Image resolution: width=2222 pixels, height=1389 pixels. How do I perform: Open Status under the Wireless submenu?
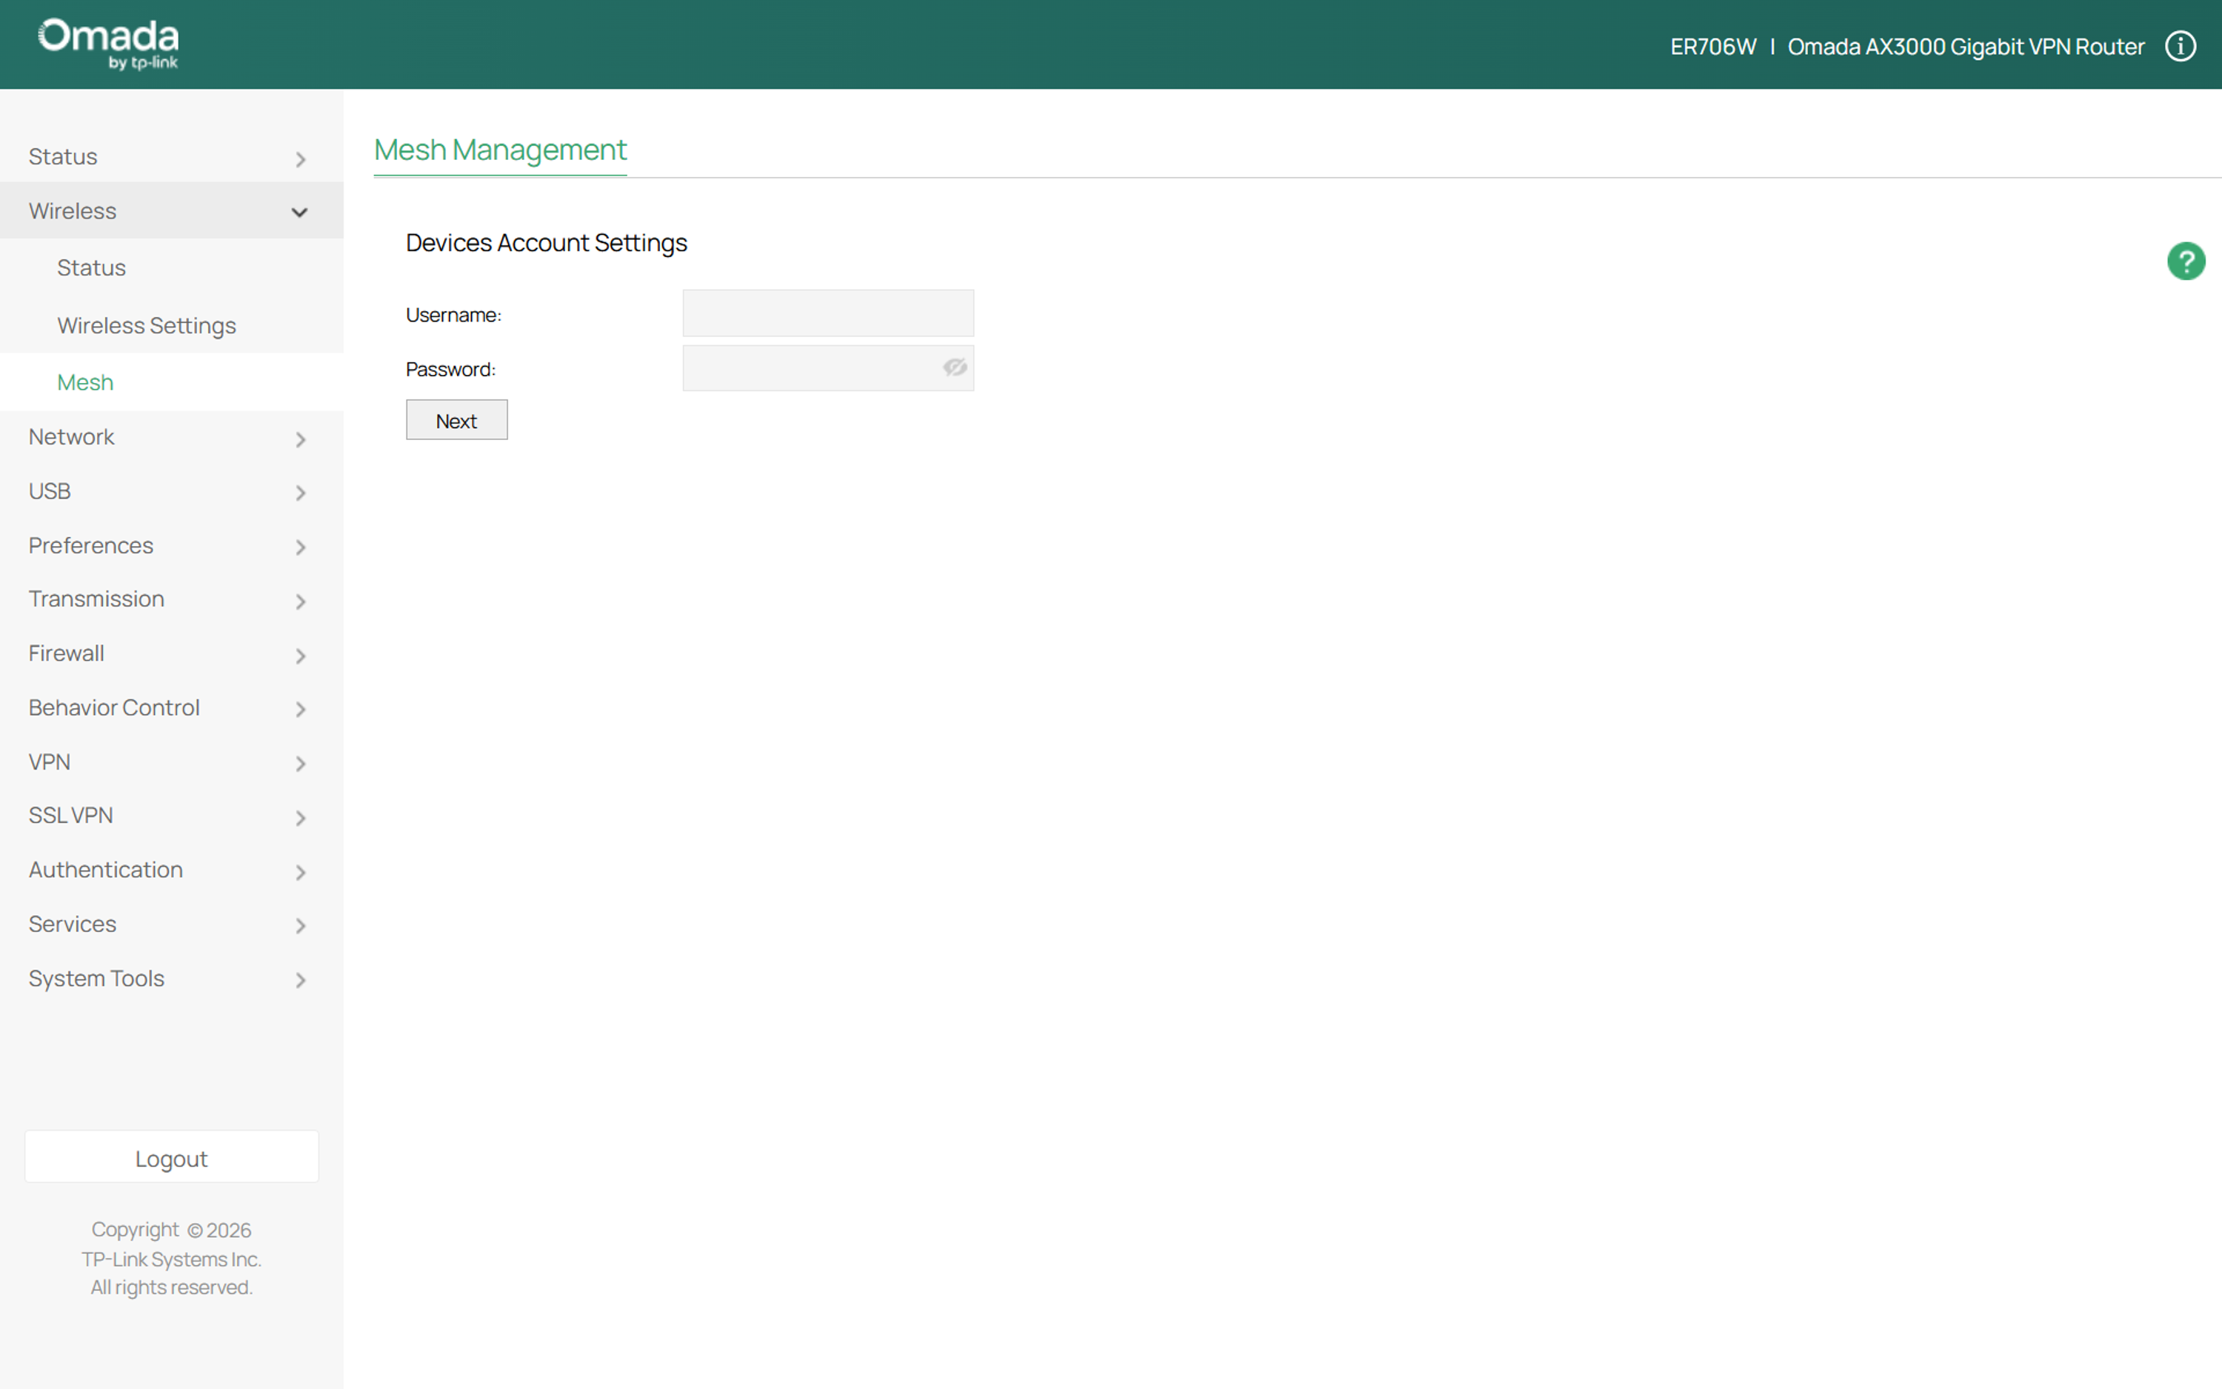click(172, 267)
